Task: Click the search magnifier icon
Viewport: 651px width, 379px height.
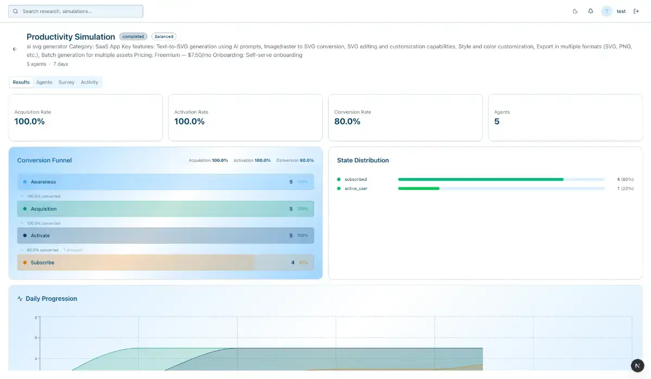Action: point(16,11)
